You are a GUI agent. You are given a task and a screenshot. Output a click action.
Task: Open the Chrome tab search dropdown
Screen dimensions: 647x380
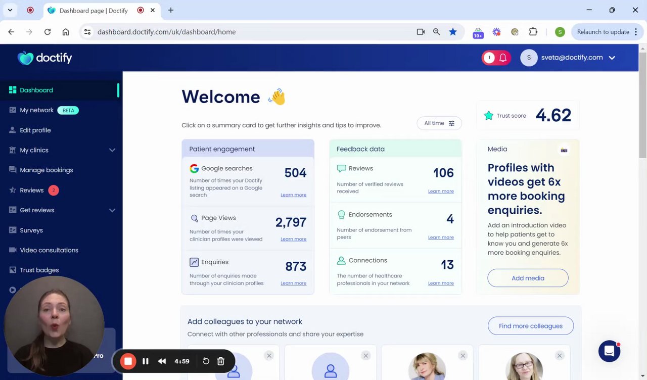tap(10, 10)
